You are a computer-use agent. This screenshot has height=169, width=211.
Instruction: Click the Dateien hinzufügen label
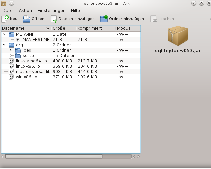pos(77,19)
